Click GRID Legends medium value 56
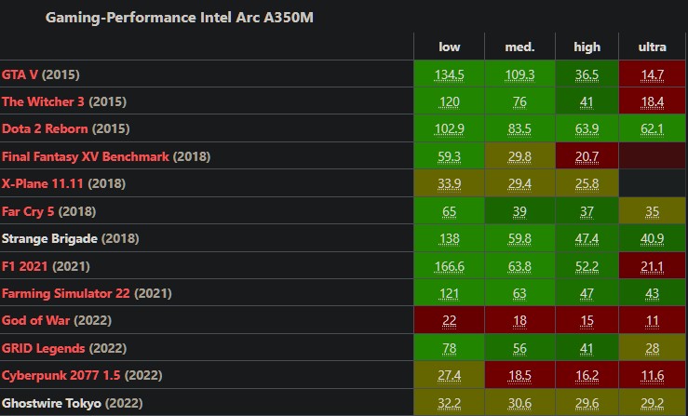 [x=519, y=348]
